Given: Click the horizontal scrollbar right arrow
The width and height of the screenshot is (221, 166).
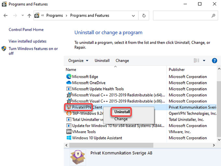Looking at the screenshot, I should (214, 145).
